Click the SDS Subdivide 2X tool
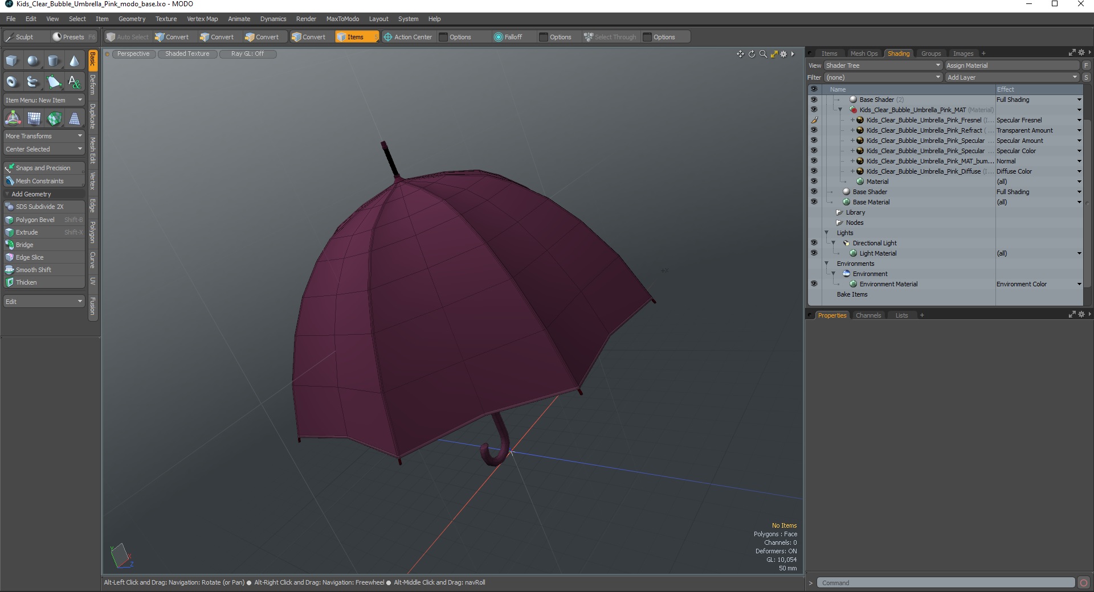Image resolution: width=1094 pixels, height=592 pixels. [44, 207]
